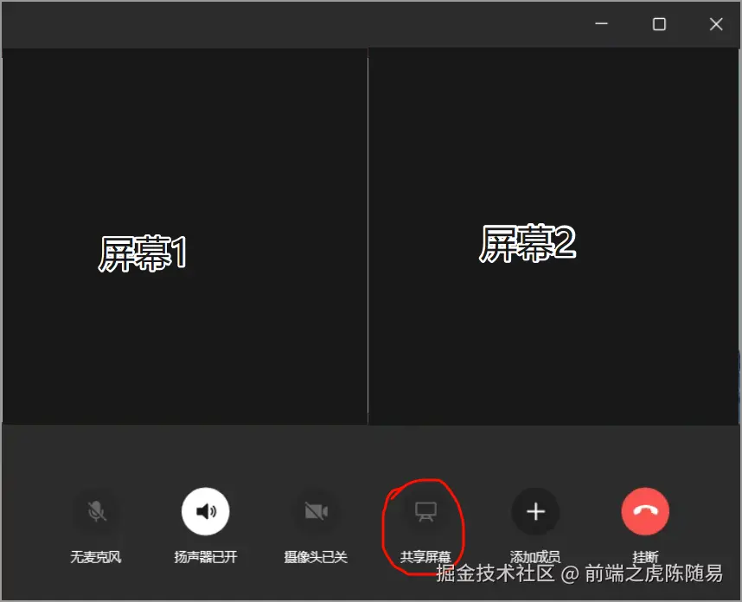Click the red hang-up phone icon
Image resolution: width=742 pixels, height=602 pixels.
click(x=645, y=511)
